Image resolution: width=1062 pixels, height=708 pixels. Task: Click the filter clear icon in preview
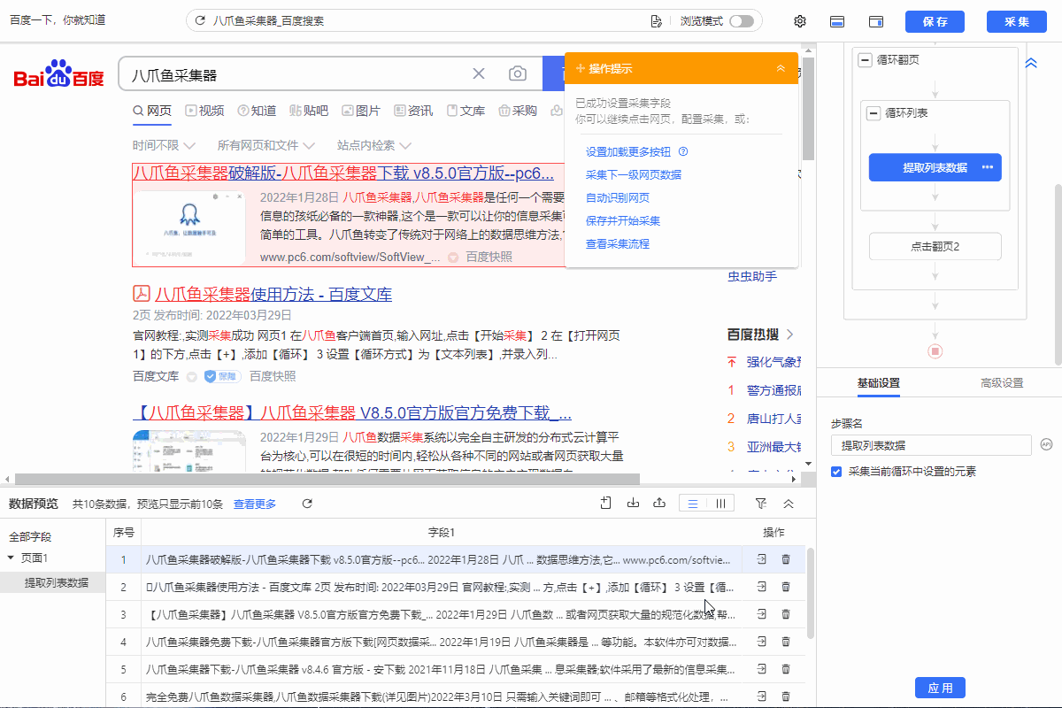point(761,503)
